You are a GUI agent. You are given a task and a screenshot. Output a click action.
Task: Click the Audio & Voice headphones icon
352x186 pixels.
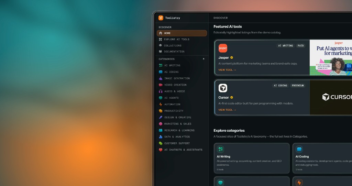161,91
